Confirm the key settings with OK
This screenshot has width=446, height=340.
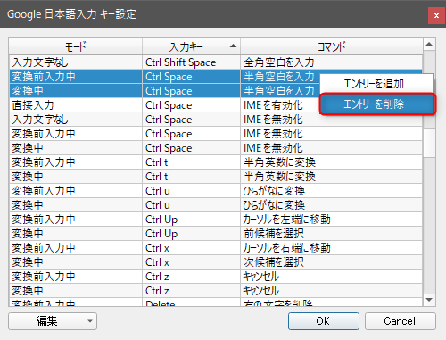point(324,321)
